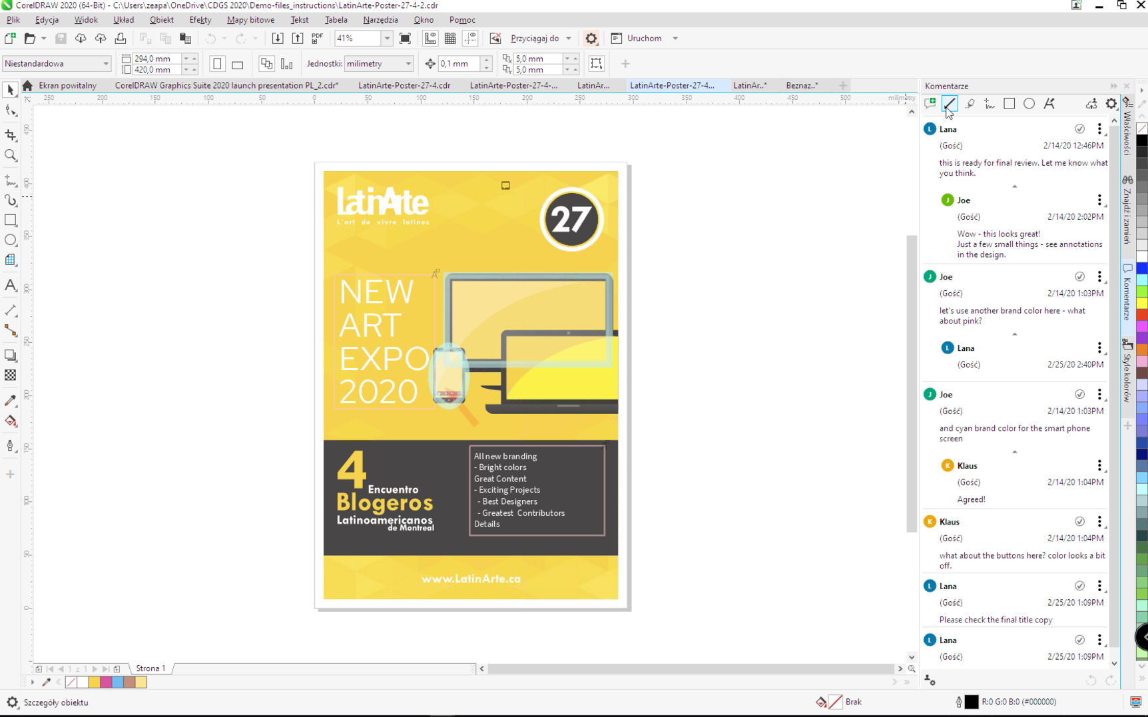Select the Text tool in toolbox
1148x717 pixels.
click(10, 286)
